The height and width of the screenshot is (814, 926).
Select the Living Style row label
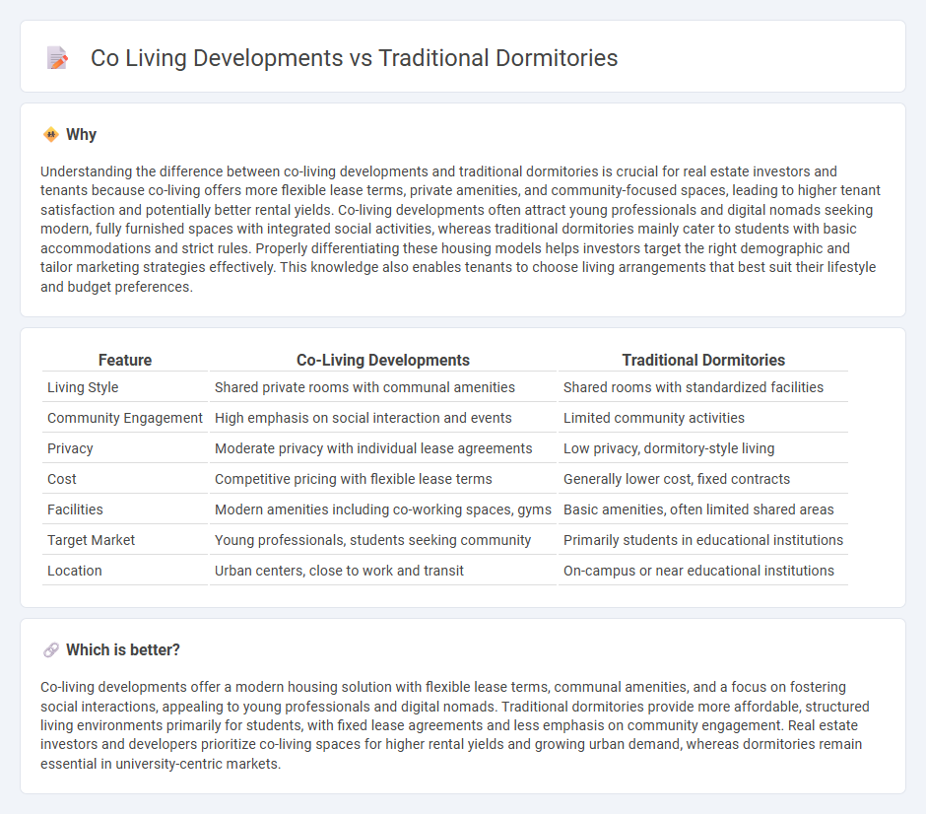pyautogui.click(x=83, y=387)
